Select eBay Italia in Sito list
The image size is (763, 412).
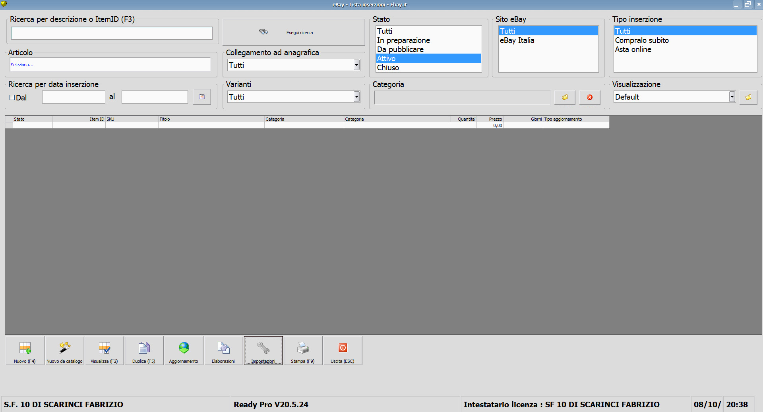548,40
